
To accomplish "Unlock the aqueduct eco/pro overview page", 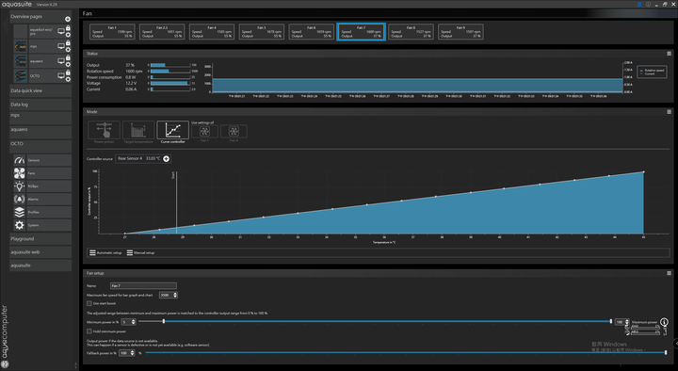I will pos(68,28).
